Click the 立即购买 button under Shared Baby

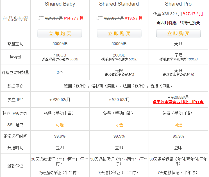(60, 34)
